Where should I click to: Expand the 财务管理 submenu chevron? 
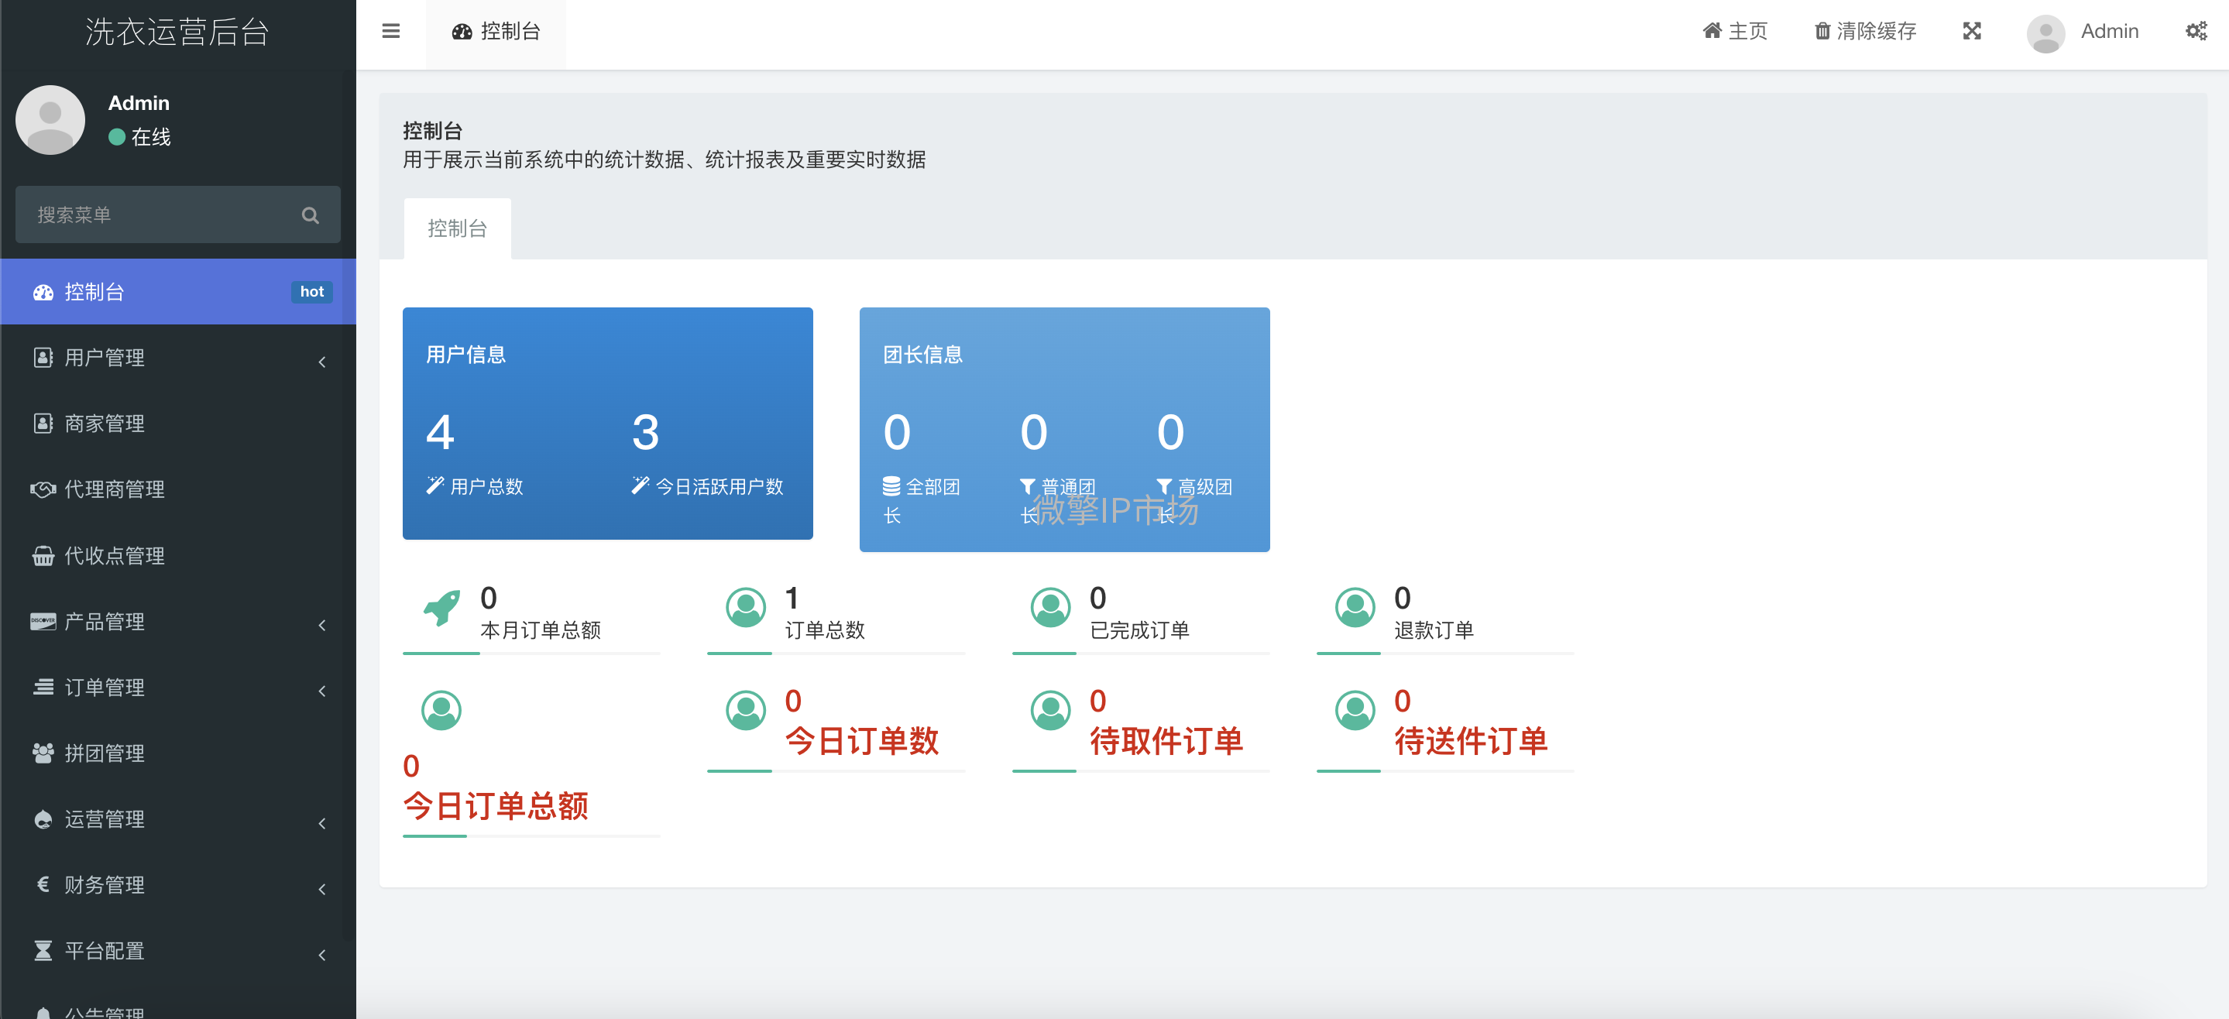pos(322,888)
